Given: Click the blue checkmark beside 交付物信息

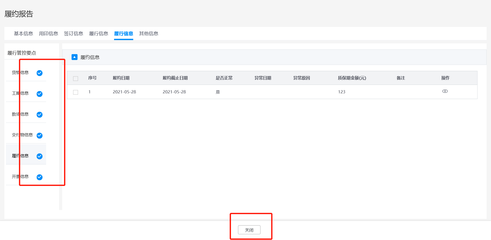Looking at the screenshot, I should click(39, 136).
